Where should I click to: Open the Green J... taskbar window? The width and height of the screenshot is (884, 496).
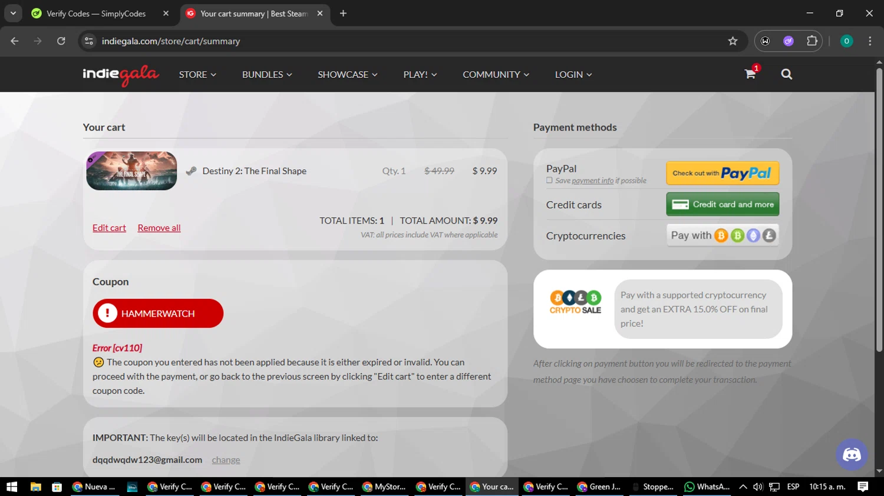coord(599,487)
